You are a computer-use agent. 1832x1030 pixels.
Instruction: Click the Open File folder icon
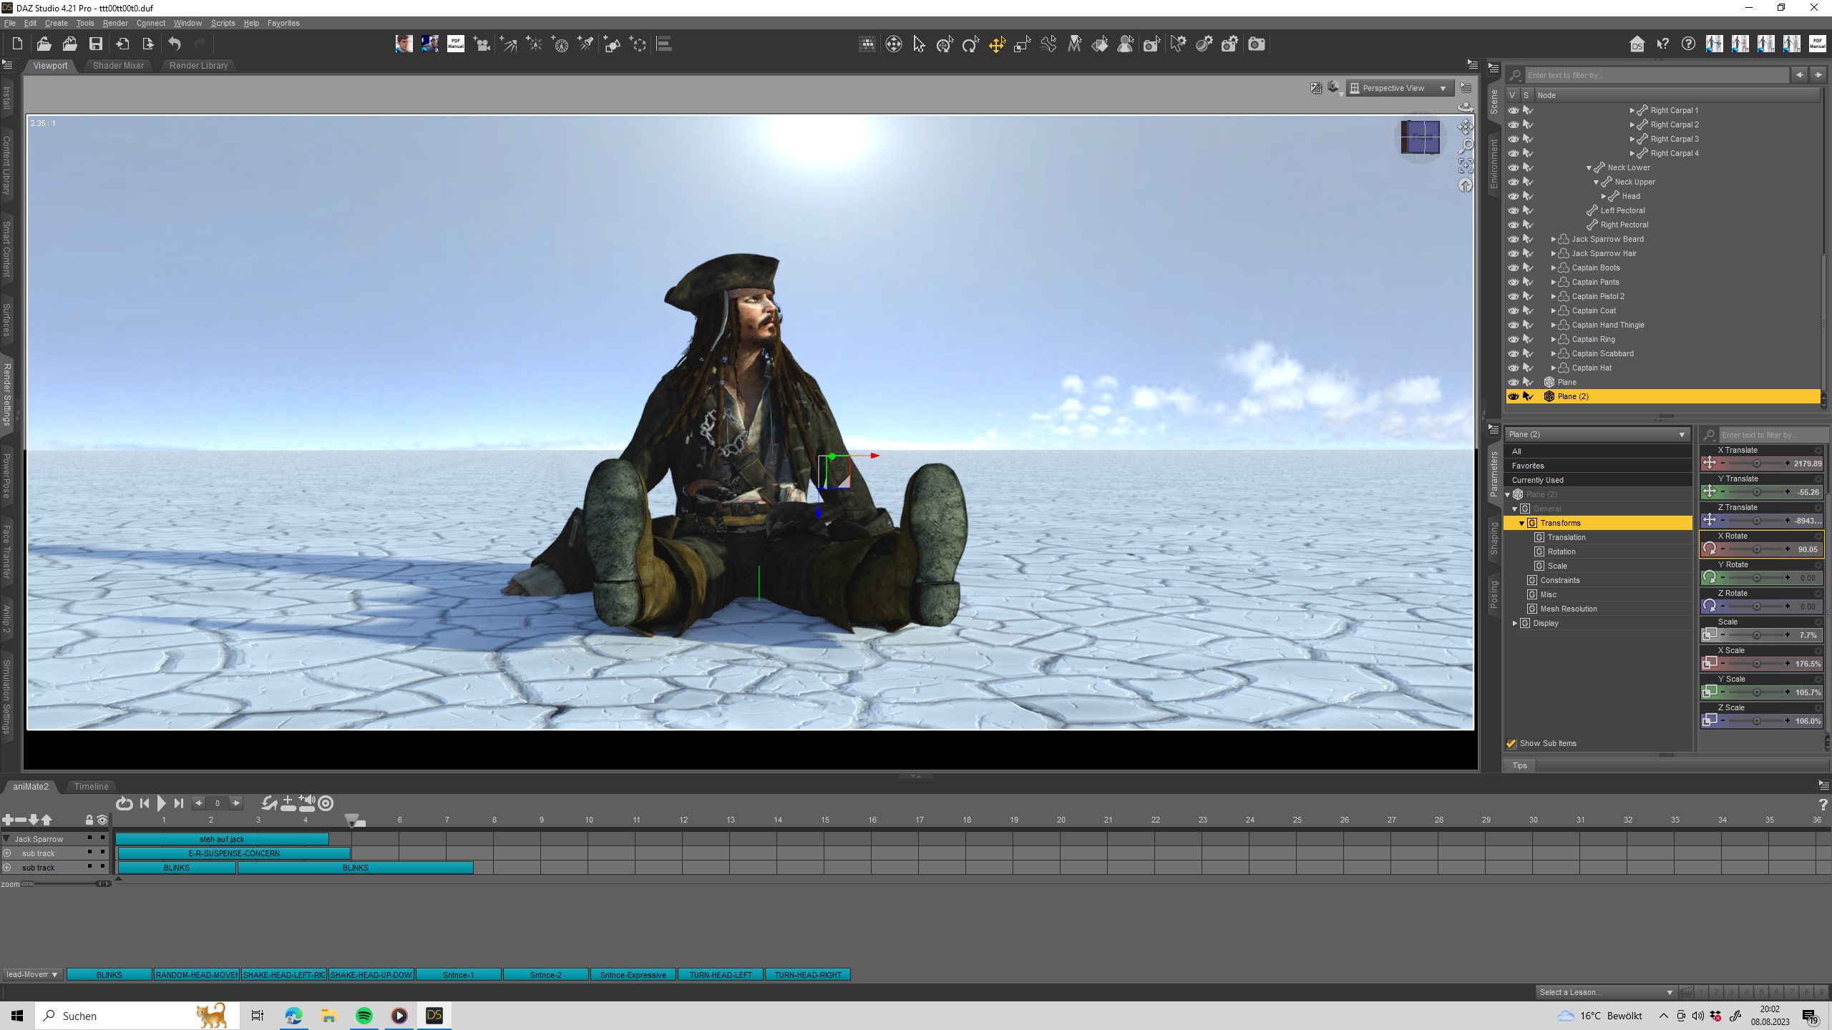[x=44, y=44]
